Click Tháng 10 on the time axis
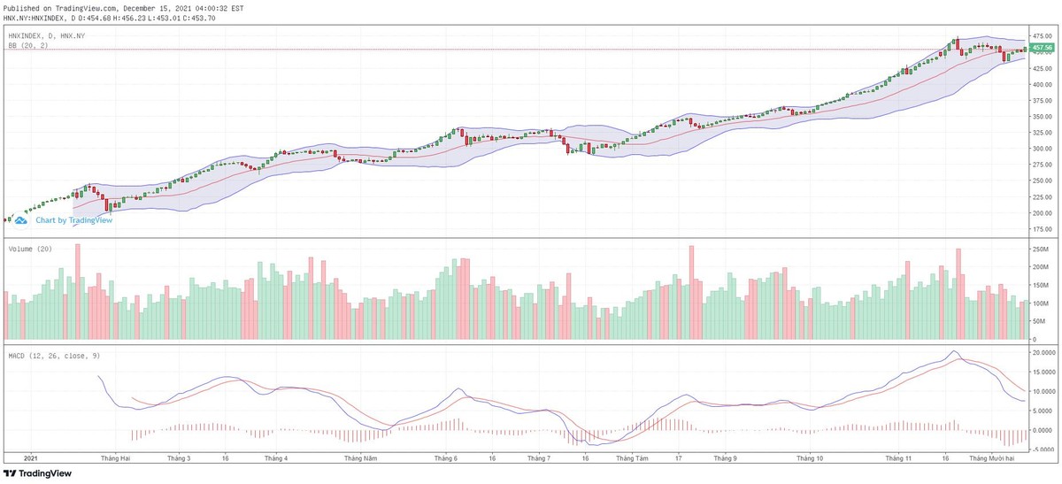 pos(809,458)
